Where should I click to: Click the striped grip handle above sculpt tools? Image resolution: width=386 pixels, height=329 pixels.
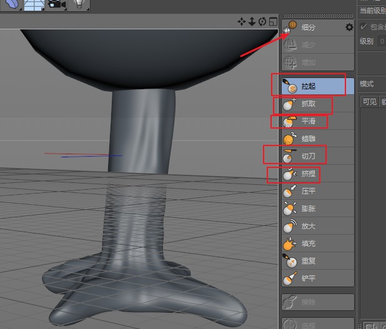tap(318, 16)
